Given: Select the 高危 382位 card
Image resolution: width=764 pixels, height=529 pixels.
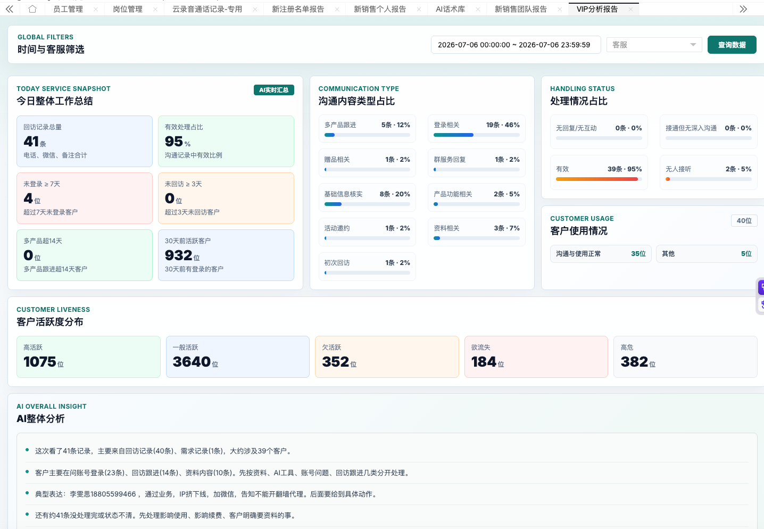Looking at the screenshot, I should click(x=685, y=357).
